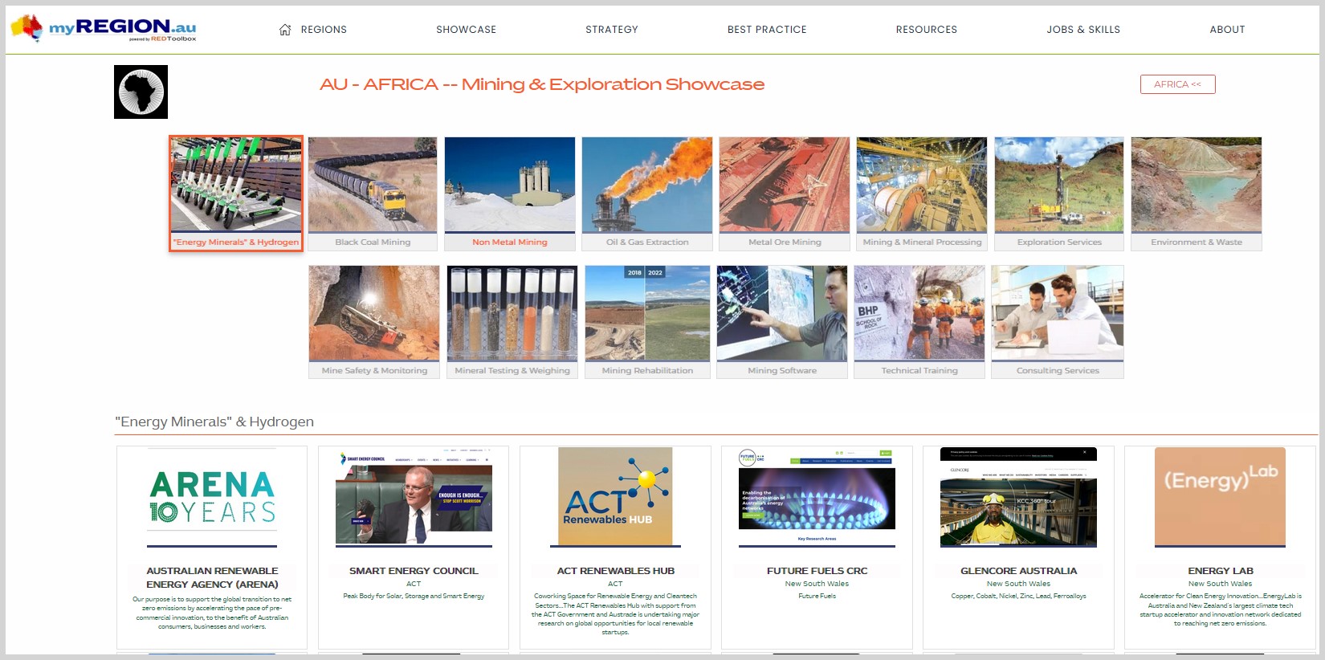
Task: Select the Non Metal Mining category
Action: pyautogui.click(x=510, y=194)
